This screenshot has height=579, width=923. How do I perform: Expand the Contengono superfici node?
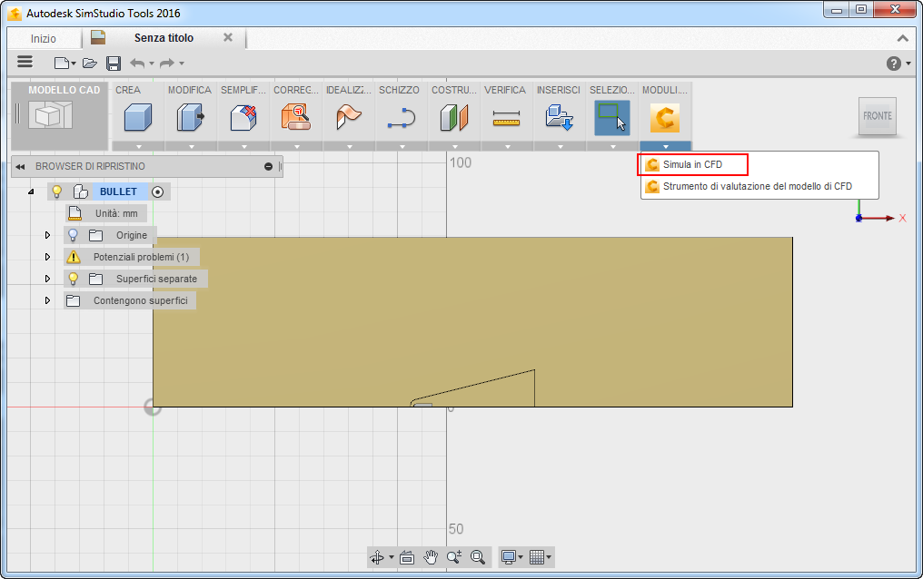pos(47,300)
